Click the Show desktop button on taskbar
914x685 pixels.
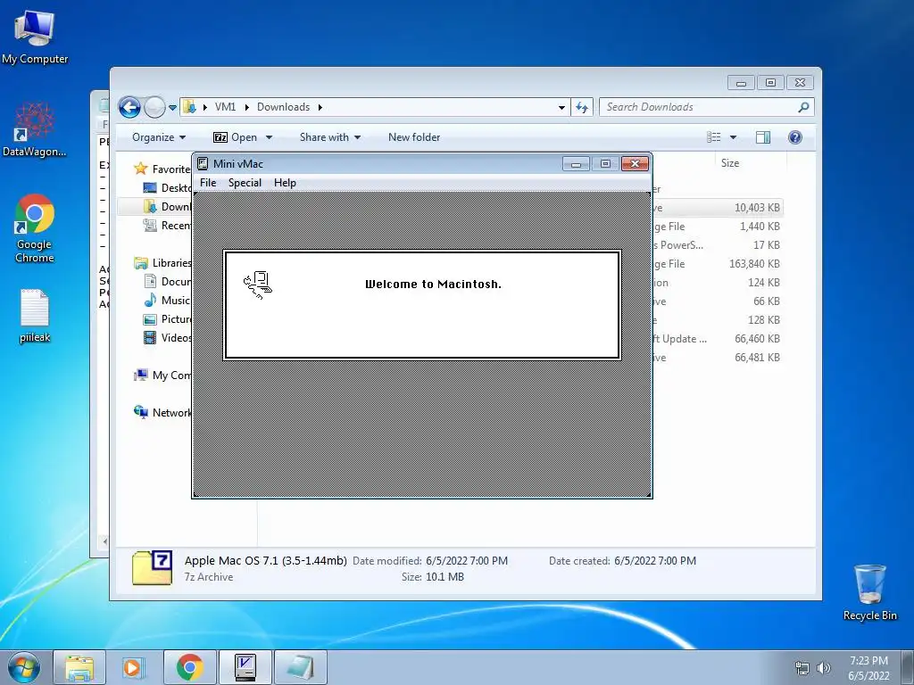[908, 667]
